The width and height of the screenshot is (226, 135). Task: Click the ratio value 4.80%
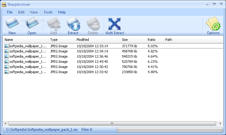152,72
